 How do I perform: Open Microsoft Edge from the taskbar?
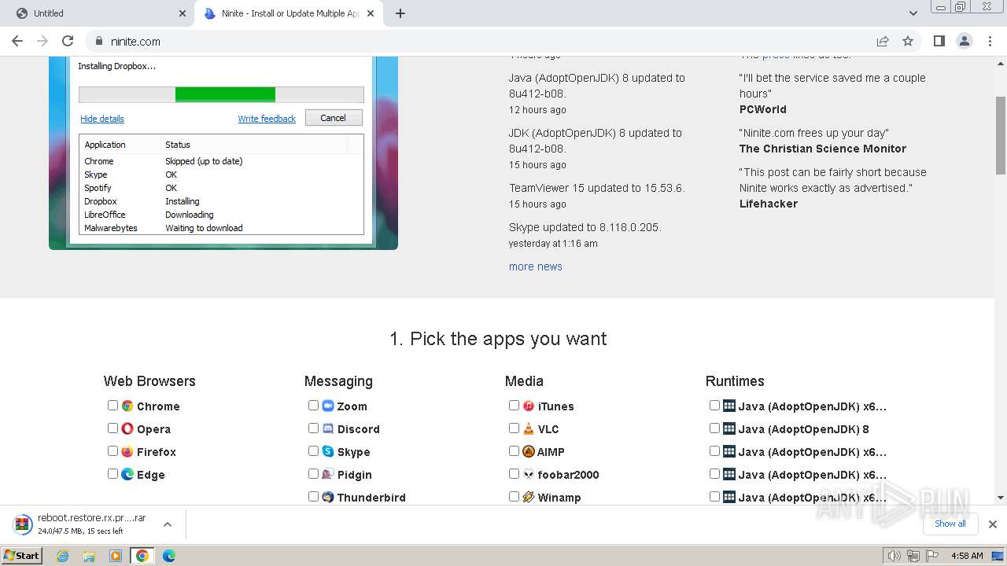pos(169,556)
